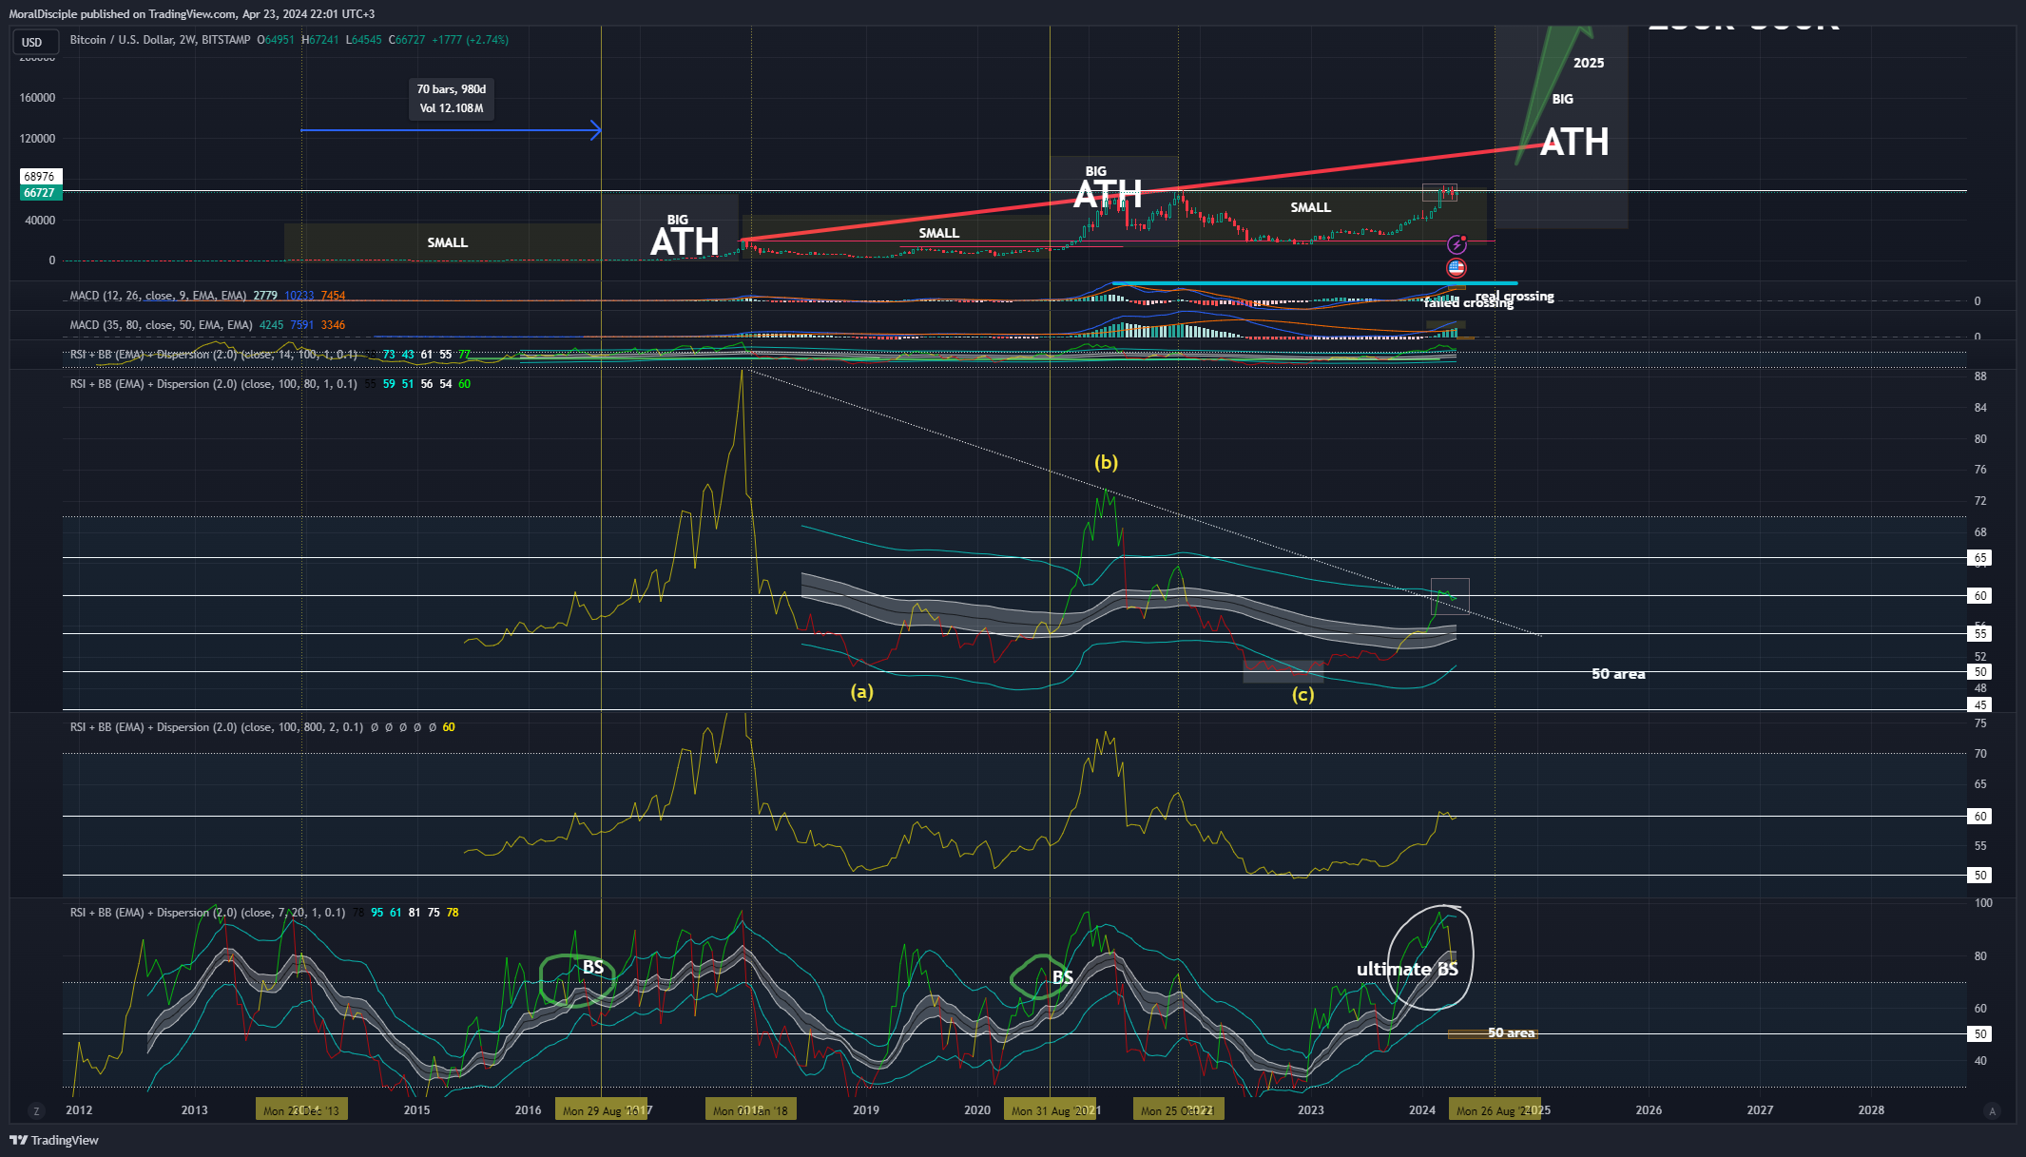Click the yellow (a) wave label
This screenshot has height=1157, width=2026.
click(861, 691)
